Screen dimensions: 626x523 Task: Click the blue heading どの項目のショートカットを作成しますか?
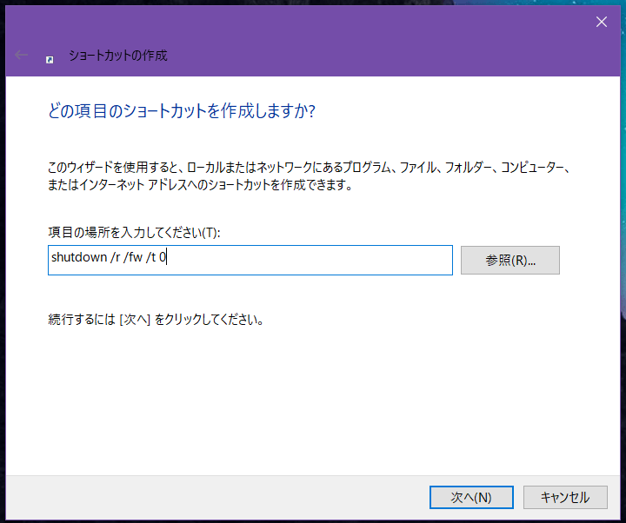pos(182,111)
